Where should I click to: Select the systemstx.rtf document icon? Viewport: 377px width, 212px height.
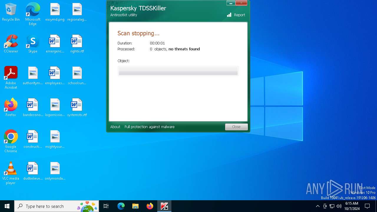tap(77, 108)
